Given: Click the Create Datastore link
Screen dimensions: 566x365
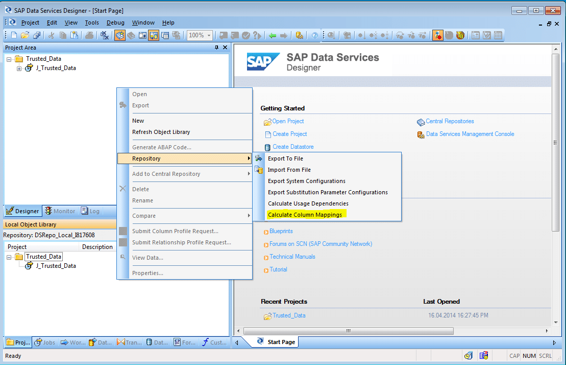Looking at the screenshot, I should (293, 147).
